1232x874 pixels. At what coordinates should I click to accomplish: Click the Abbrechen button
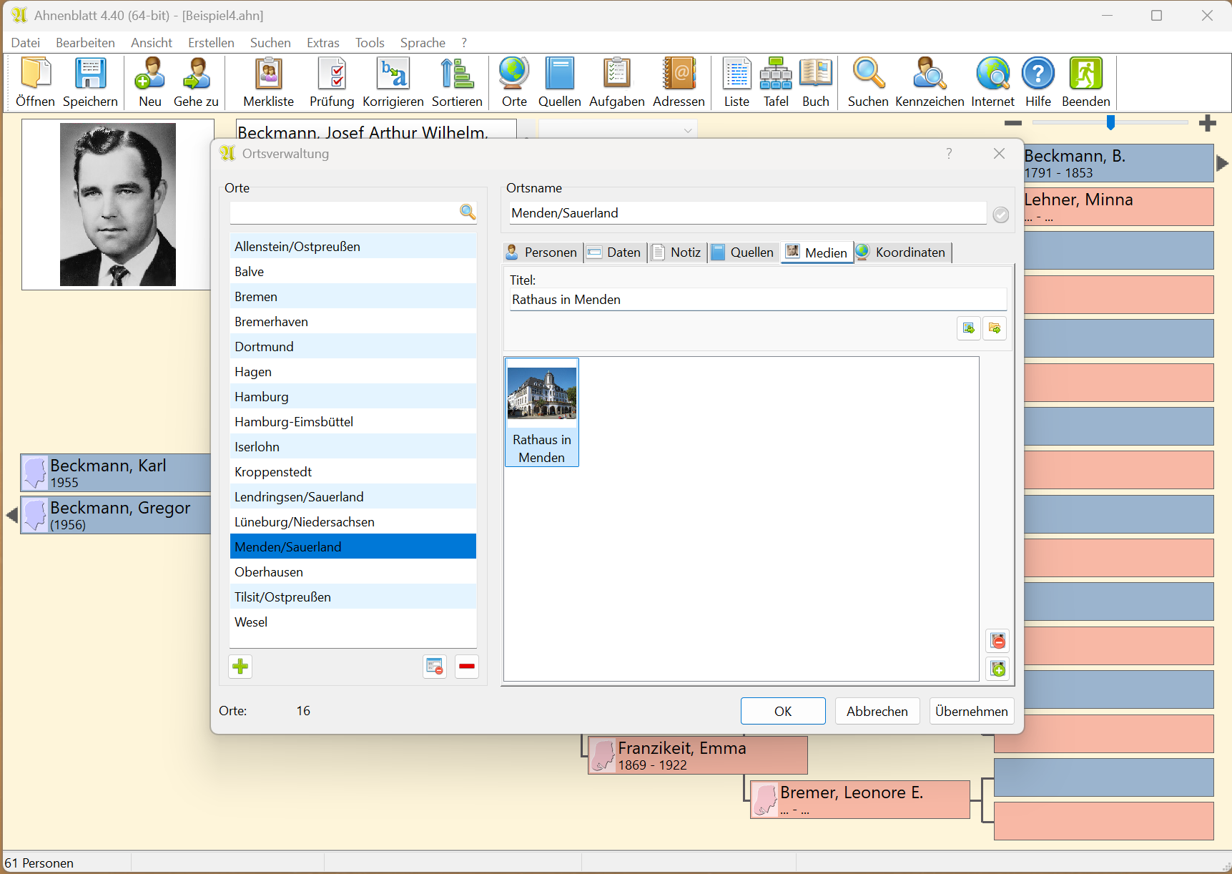pos(877,711)
